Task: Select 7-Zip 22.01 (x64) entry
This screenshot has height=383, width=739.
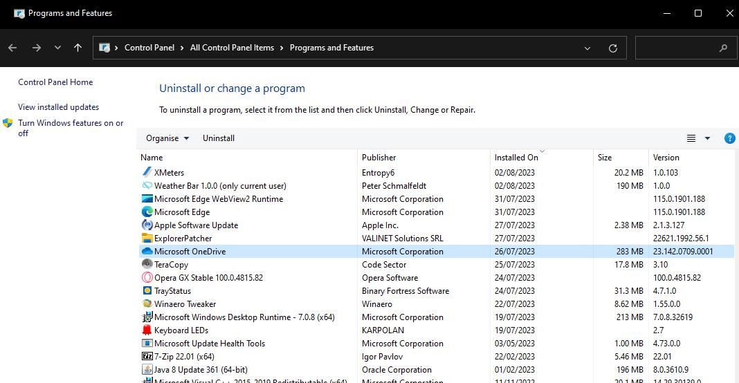Action: click(x=184, y=357)
